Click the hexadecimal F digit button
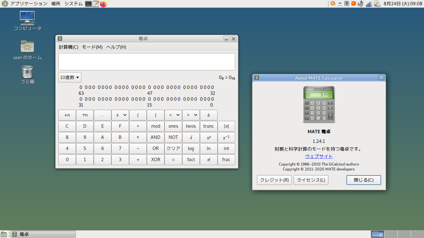 (x=120, y=126)
